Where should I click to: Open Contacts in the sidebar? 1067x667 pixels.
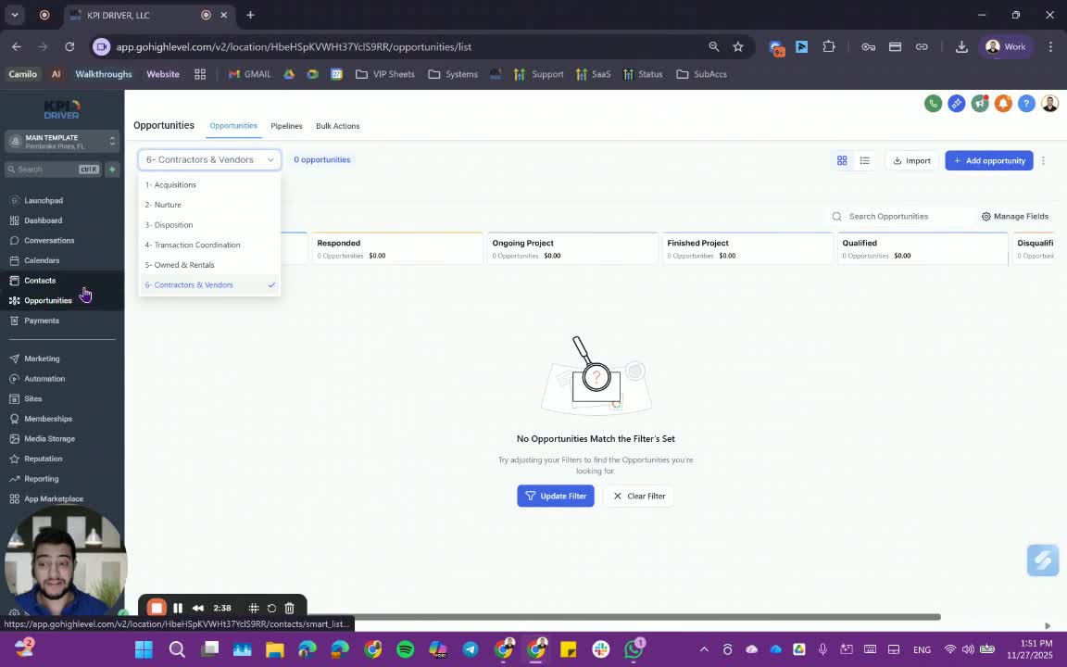click(x=40, y=281)
